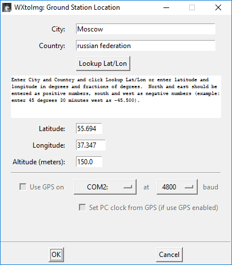
Task: Click the Altitude (meters) field showing 150.0
Action: tap(89, 162)
